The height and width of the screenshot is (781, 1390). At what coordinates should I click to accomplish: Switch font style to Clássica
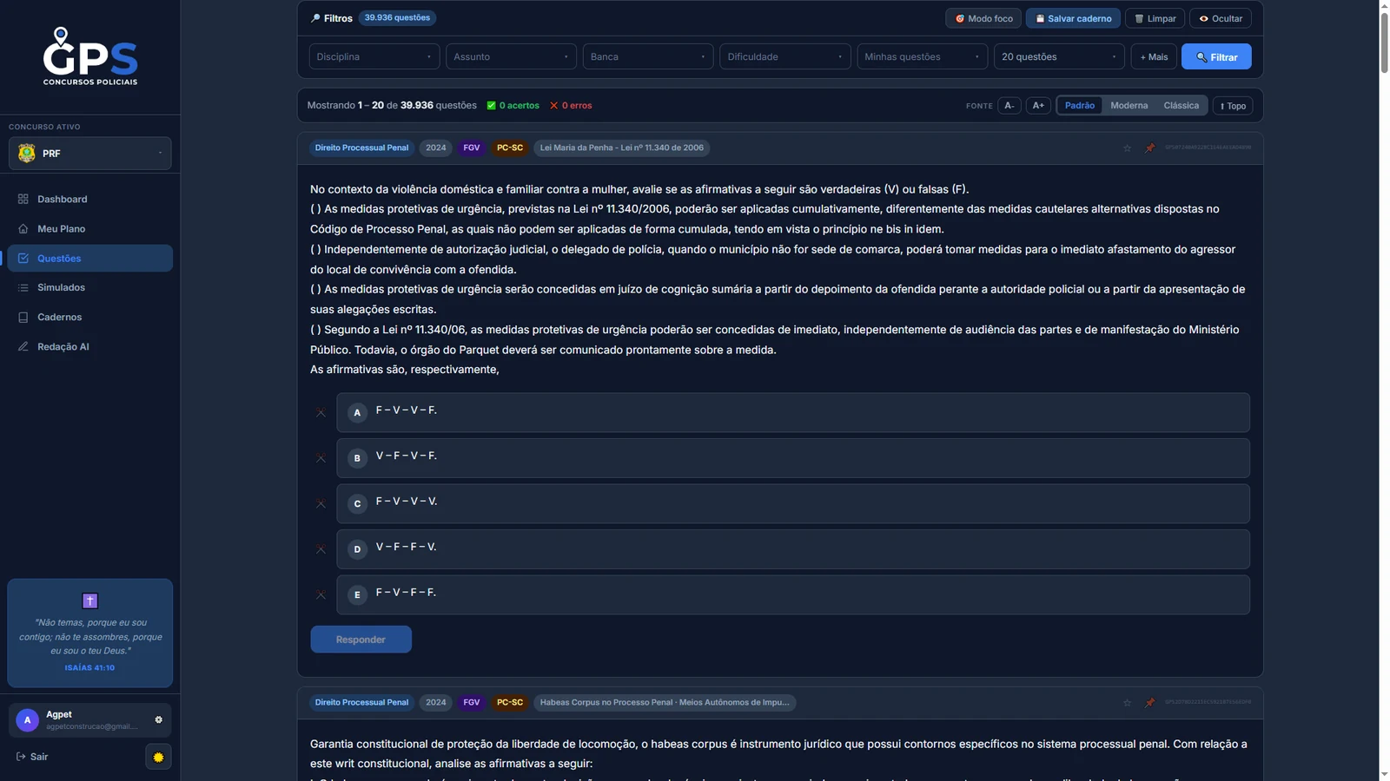click(1181, 106)
